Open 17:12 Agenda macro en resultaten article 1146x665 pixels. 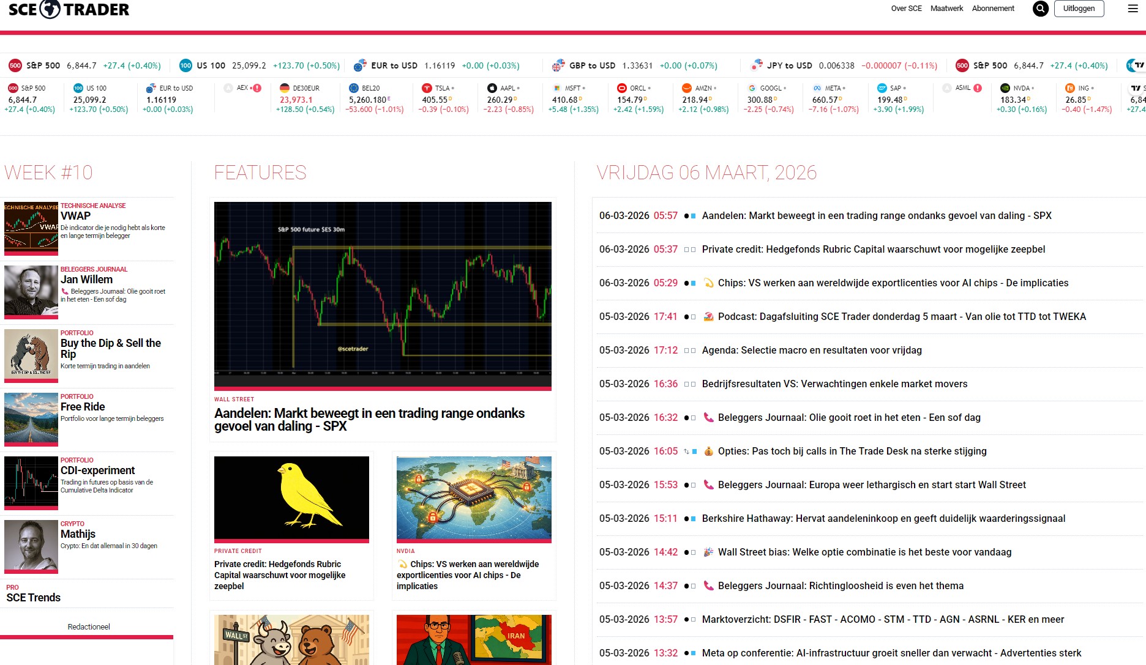click(x=812, y=350)
